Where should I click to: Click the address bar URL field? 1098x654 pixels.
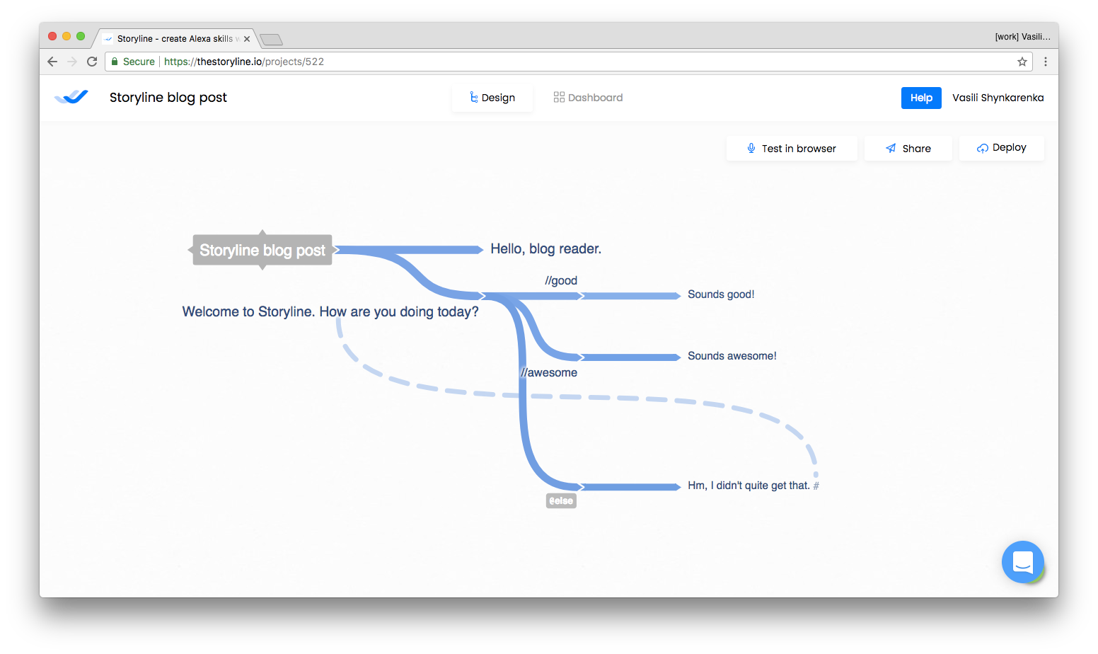570,62
